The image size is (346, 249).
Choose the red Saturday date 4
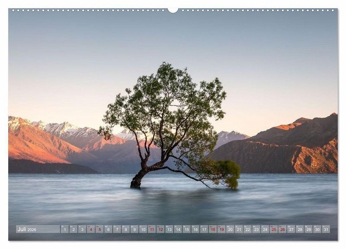click(91, 229)
